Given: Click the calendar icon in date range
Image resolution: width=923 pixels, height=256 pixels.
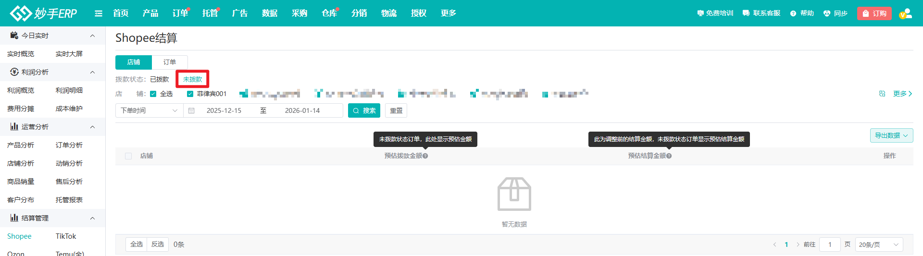Looking at the screenshot, I should 191,110.
